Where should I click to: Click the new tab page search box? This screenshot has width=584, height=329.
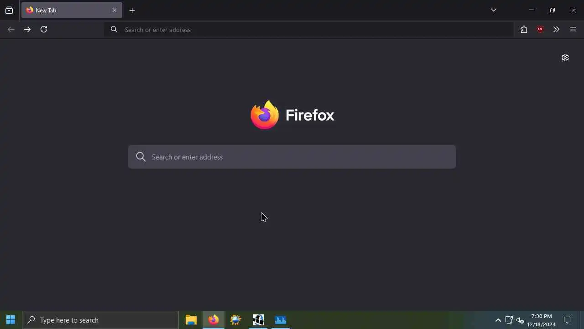[x=292, y=157]
